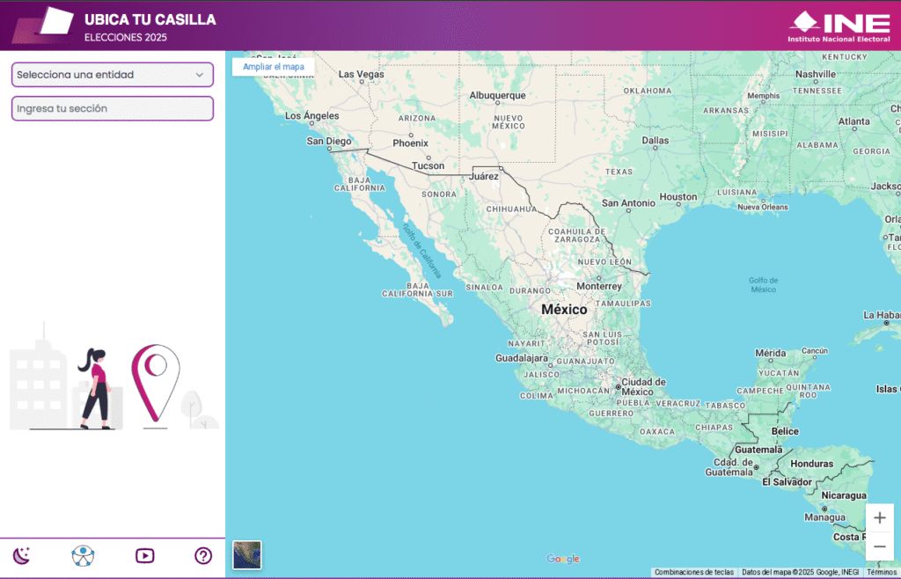Click the 'UBICA TU CASILLA' title
Screen dimensions: 901x579
coord(150,19)
